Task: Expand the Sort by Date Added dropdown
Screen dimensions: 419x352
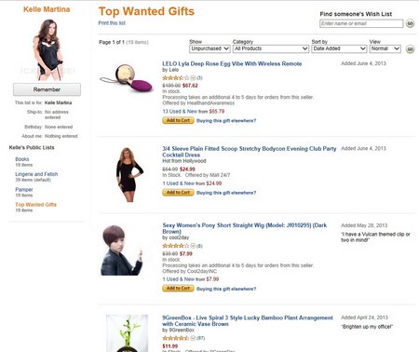Action: tap(339, 48)
